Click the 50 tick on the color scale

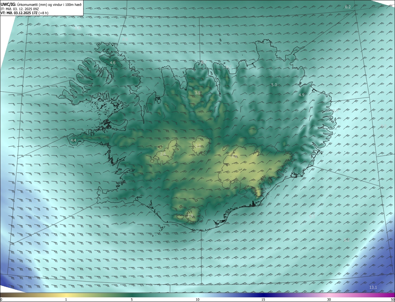tap(393, 300)
